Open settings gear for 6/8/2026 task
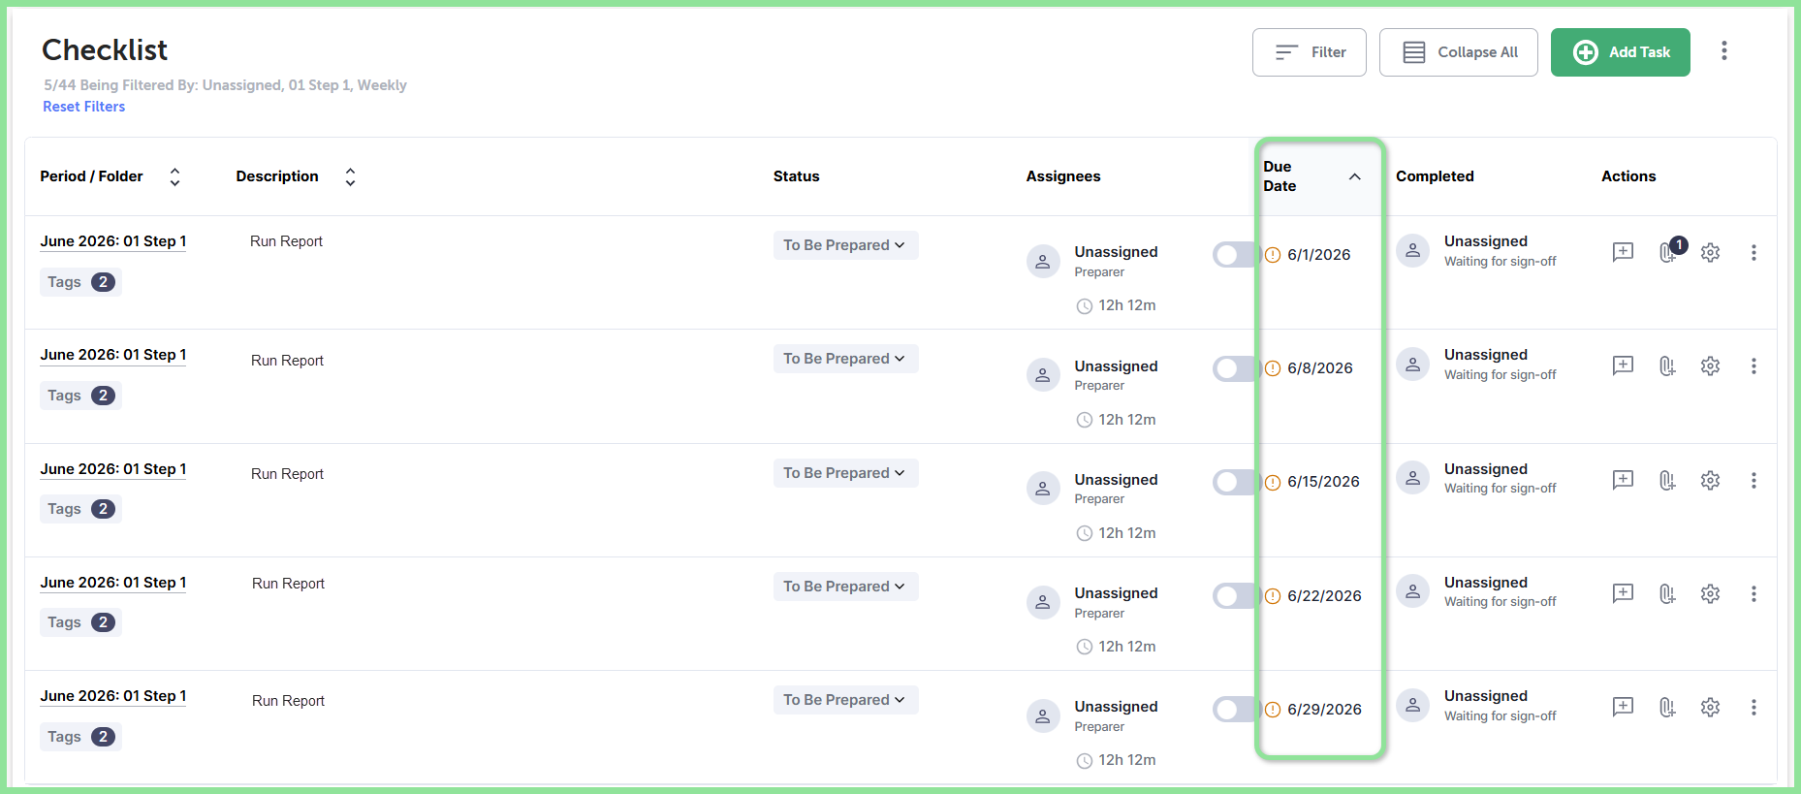 pos(1710,365)
